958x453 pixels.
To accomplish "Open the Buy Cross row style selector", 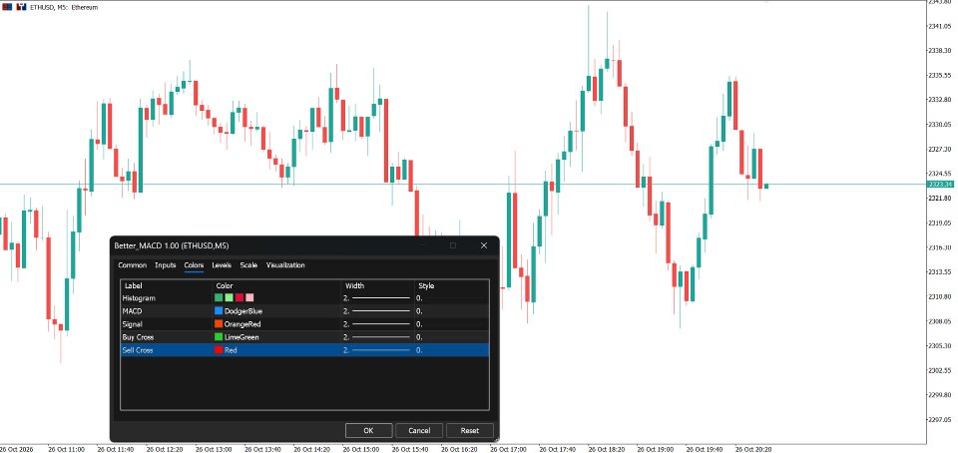I will coord(451,337).
